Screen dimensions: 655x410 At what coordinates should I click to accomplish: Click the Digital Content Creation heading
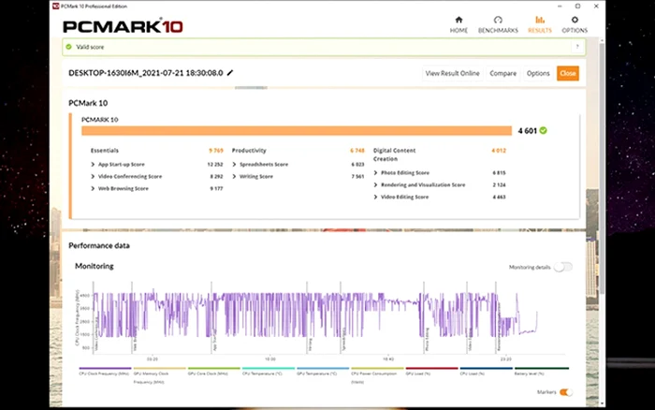(x=394, y=154)
